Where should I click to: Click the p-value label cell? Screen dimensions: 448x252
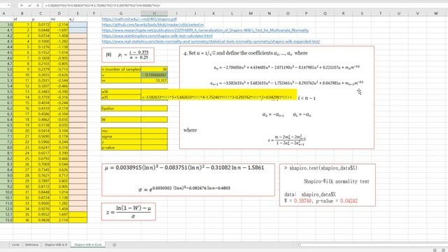tap(121, 148)
